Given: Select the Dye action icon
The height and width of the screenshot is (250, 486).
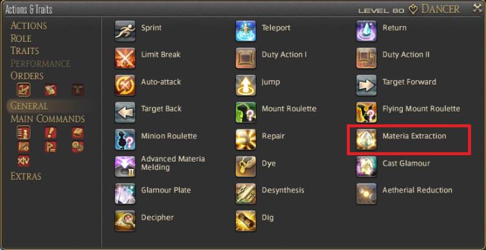Looking at the screenshot, I should (245, 167).
